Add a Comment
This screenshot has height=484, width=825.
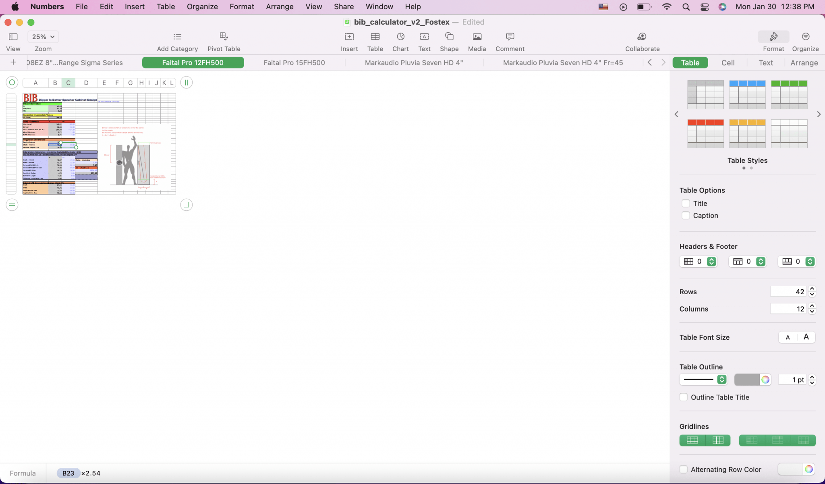coord(510,37)
